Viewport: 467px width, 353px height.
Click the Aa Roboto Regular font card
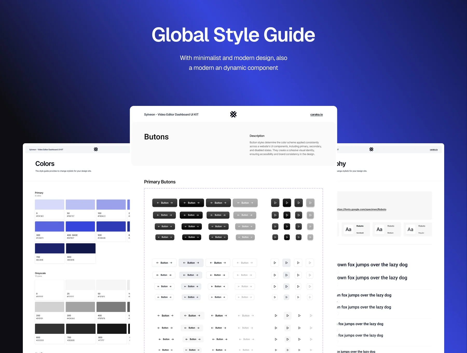[x=418, y=229]
